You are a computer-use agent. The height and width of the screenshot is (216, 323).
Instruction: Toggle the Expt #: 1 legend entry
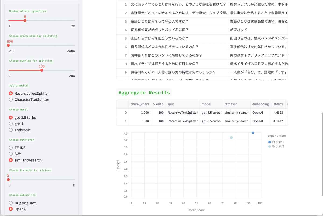[x=276, y=142]
